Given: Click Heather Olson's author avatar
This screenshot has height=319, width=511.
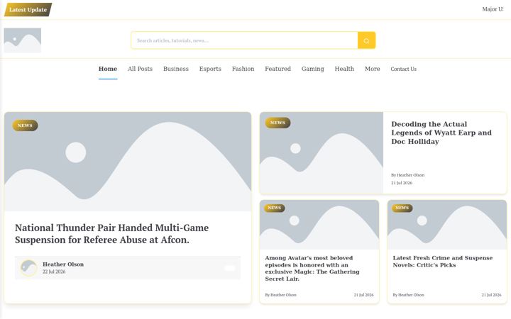Looking at the screenshot, I should 28,268.
